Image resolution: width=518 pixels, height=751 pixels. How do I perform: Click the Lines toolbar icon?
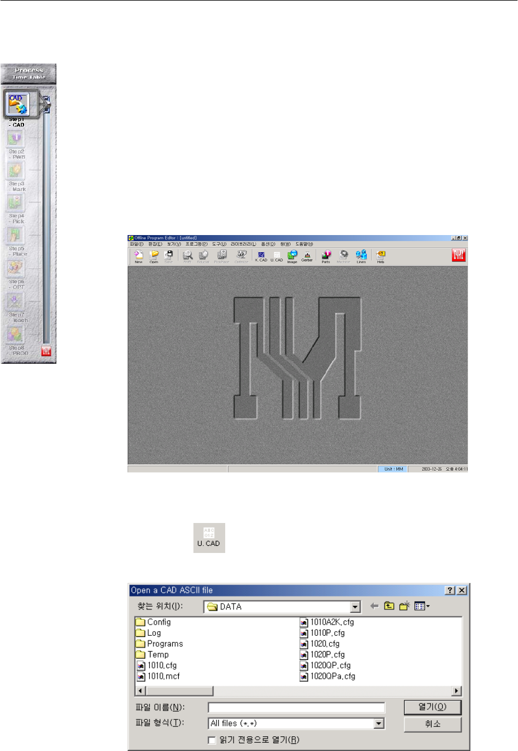[x=362, y=257]
